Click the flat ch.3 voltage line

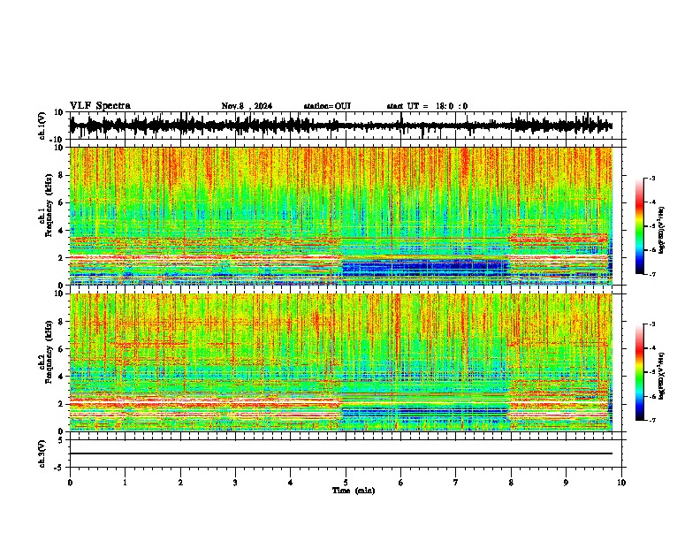(340, 453)
